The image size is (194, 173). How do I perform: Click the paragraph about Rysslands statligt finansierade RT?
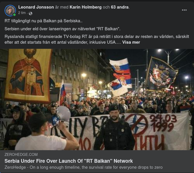[97, 39]
